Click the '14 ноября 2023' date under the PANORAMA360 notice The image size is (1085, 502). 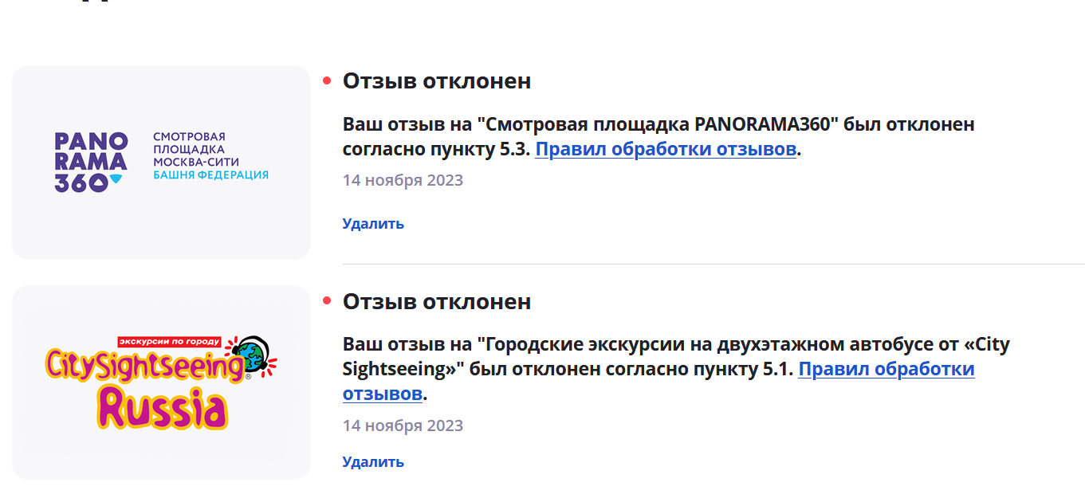403,180
